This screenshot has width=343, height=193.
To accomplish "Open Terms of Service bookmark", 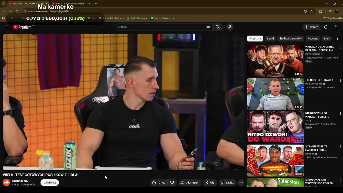I will tap(163, 18).
